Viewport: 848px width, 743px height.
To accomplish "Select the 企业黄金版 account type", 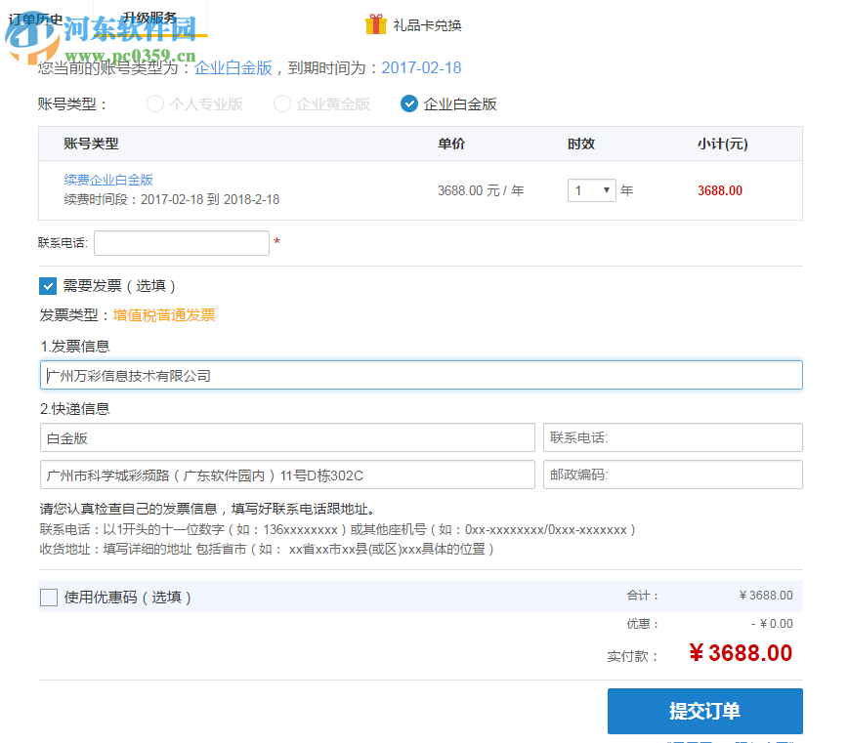I will pos(281,103).
